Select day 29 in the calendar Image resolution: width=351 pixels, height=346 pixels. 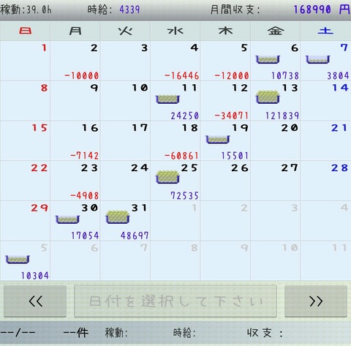(25, 221)
